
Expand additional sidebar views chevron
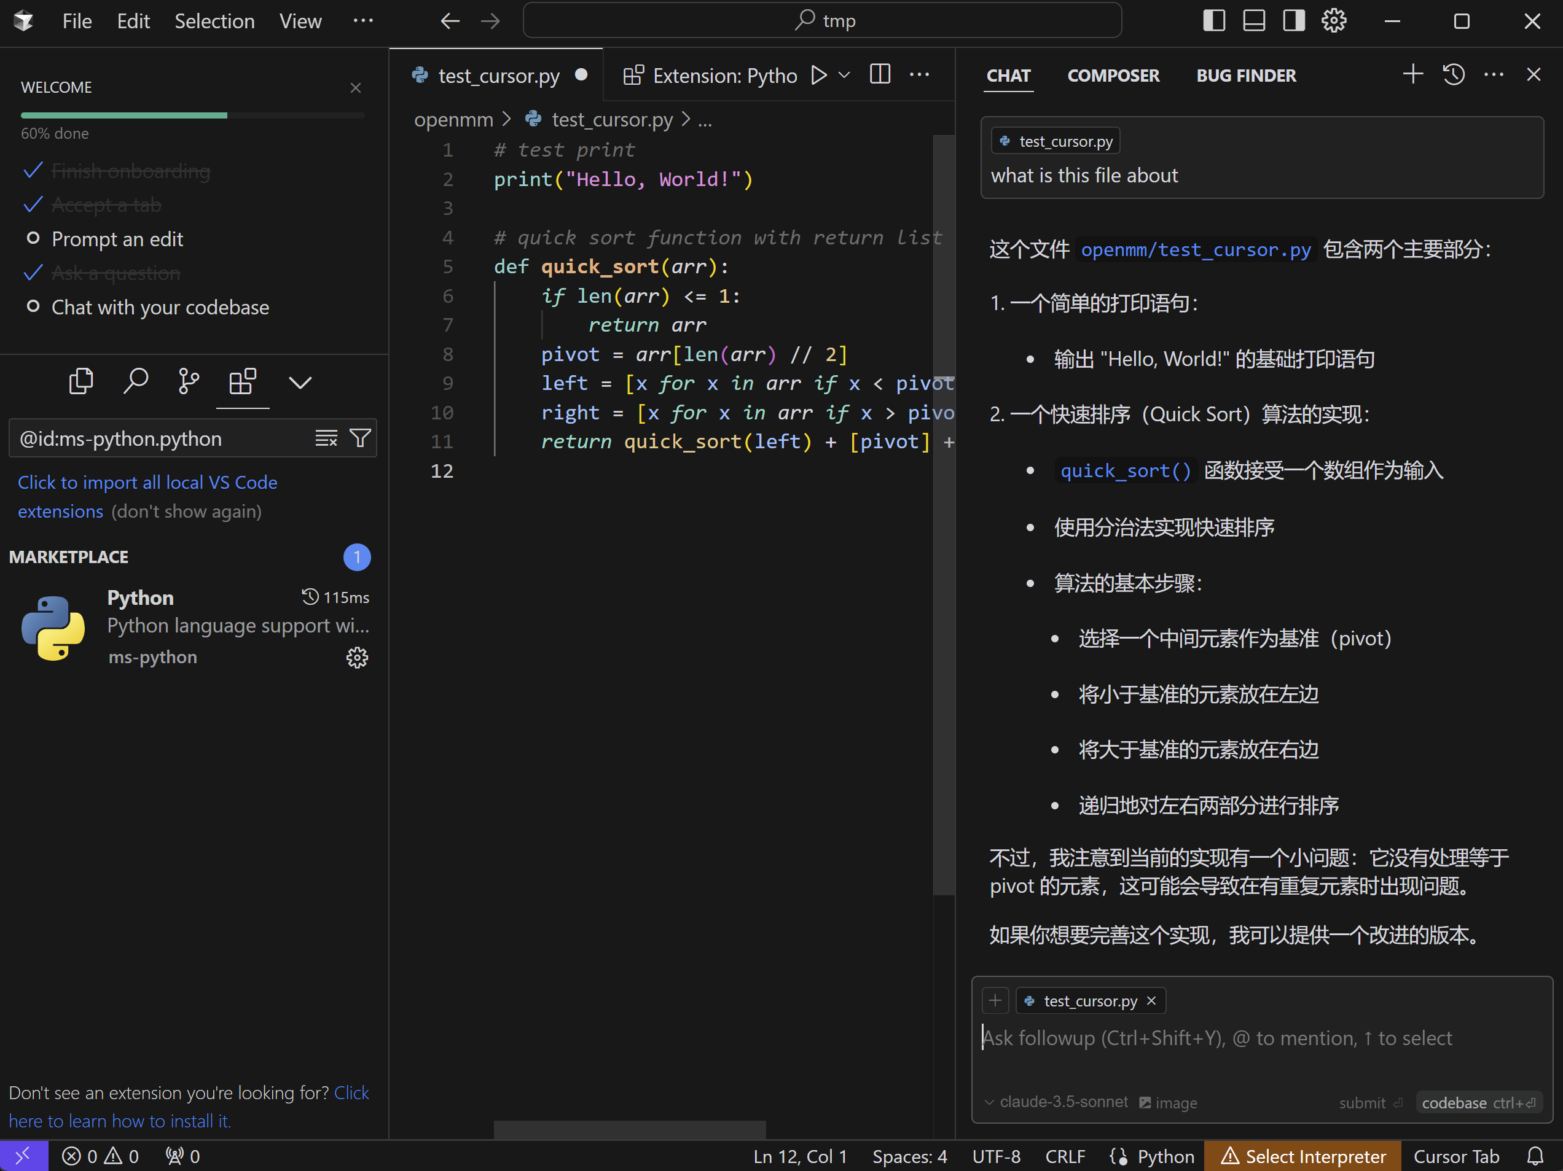coord(300,382)
